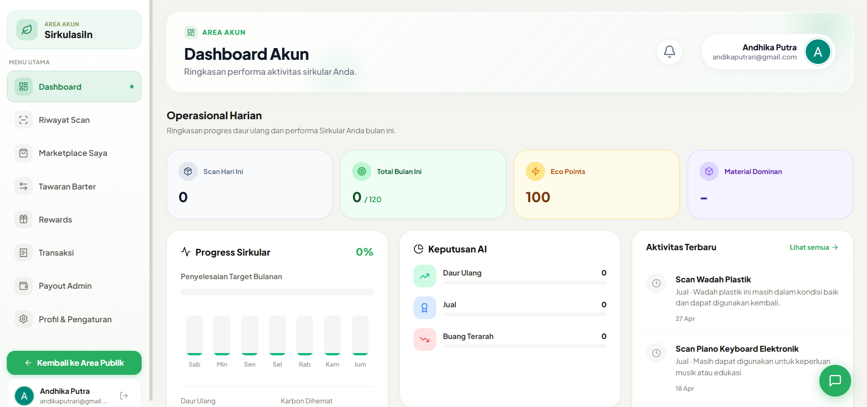This screenshot has width=867, height=407.
Task: Open the Andhika Putra profile chip in header
Action: coord(768,52)
